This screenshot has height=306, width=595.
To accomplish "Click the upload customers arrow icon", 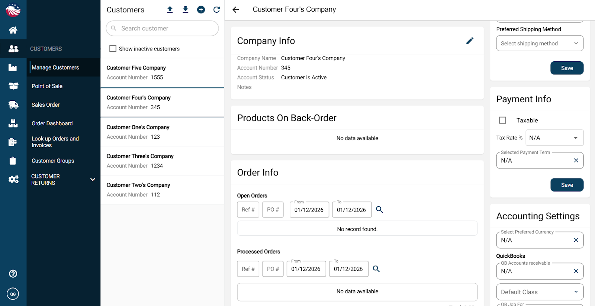I will point(170,10).
